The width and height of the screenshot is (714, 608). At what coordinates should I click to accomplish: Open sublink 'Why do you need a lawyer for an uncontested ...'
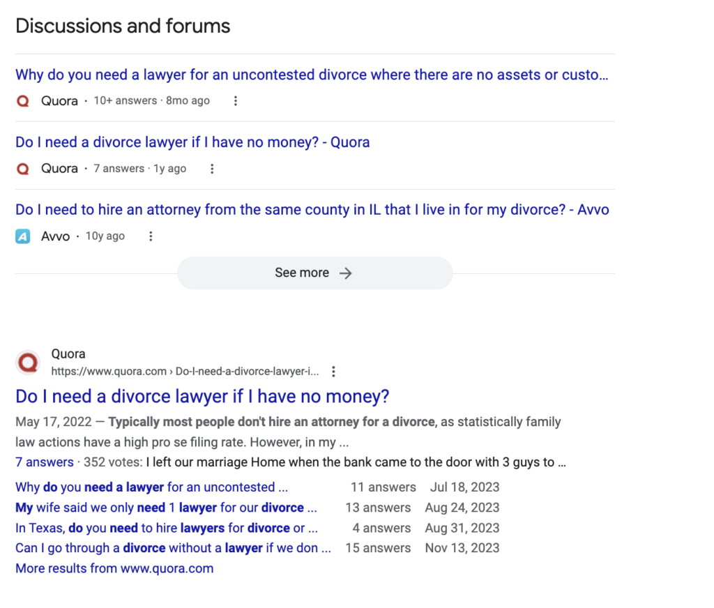[x=151, y=487]
